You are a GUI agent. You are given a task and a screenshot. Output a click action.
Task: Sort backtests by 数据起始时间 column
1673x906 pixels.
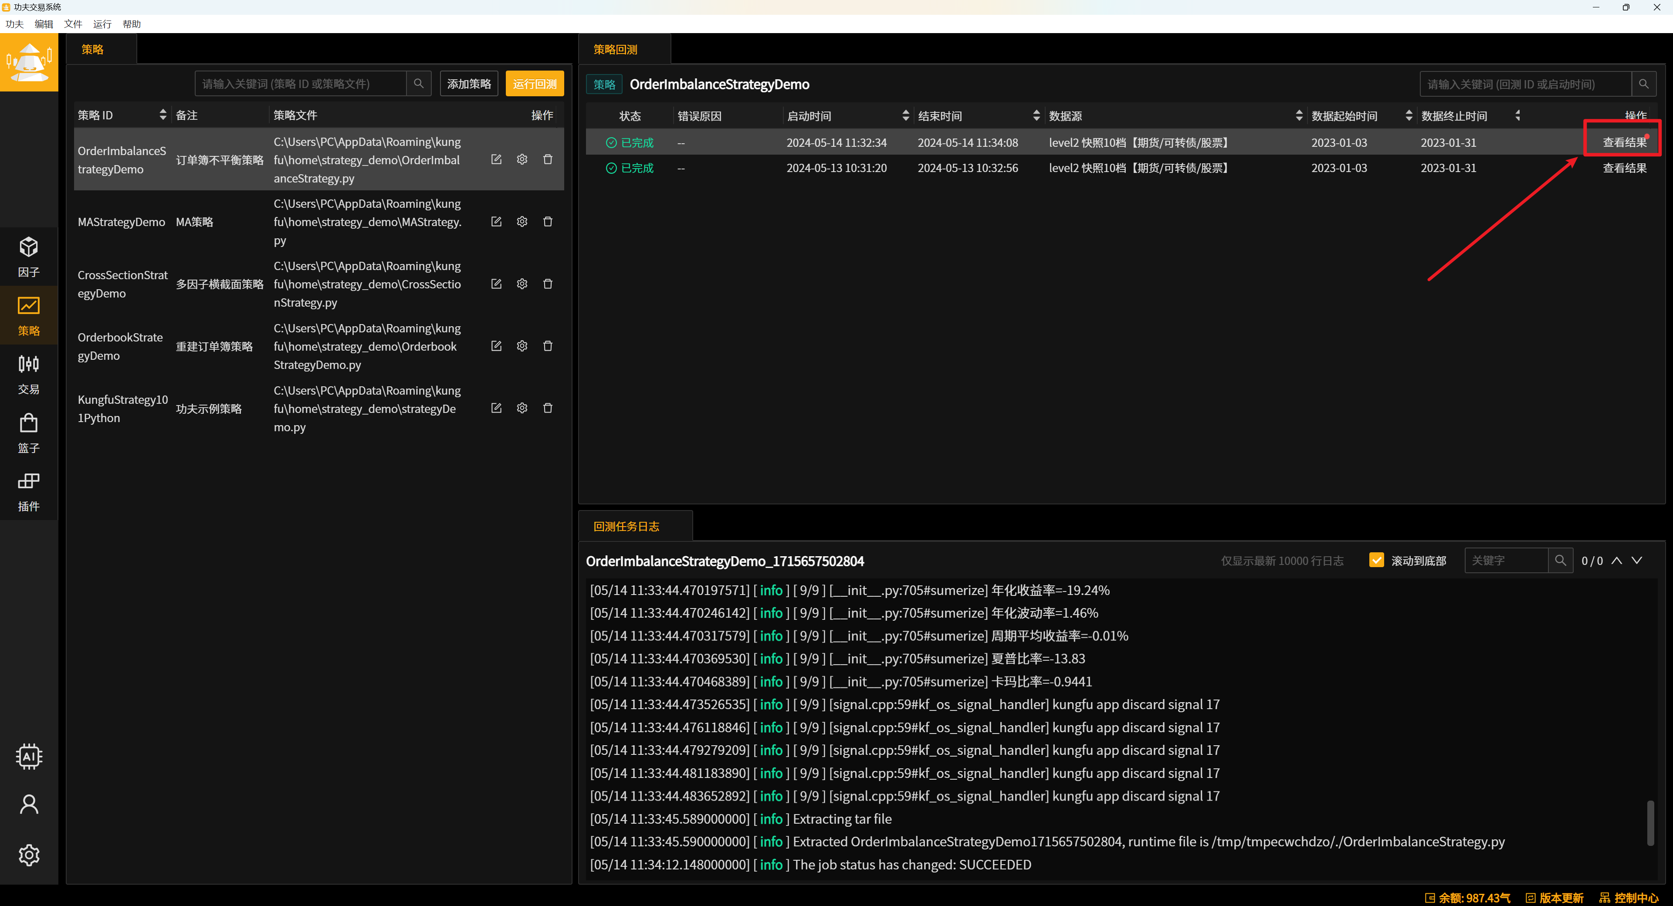[1409, 115]
